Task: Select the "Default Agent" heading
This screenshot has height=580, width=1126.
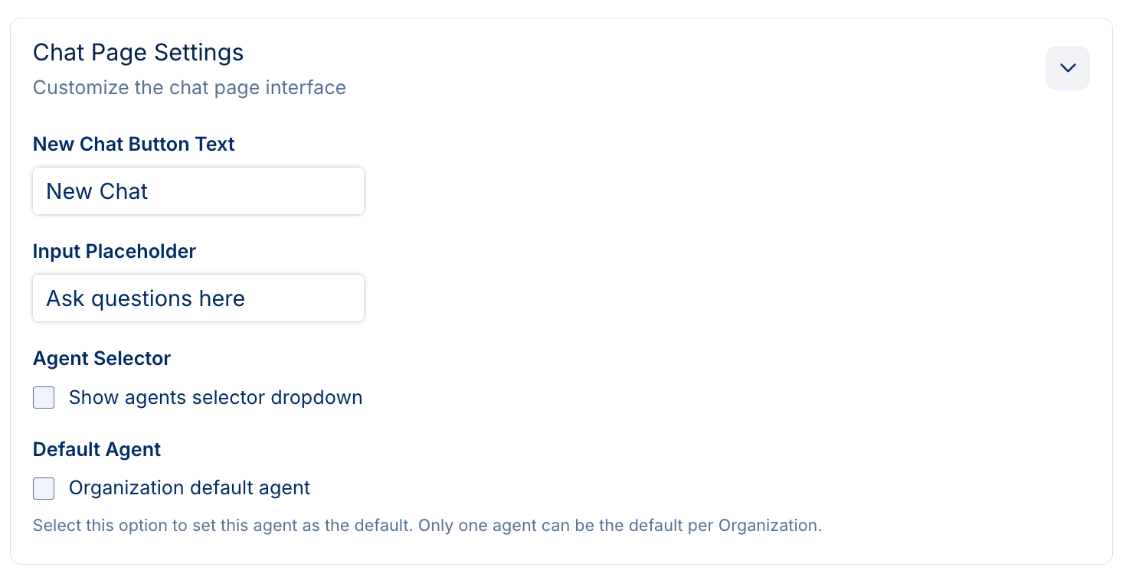Action: [x=97, y=449]
